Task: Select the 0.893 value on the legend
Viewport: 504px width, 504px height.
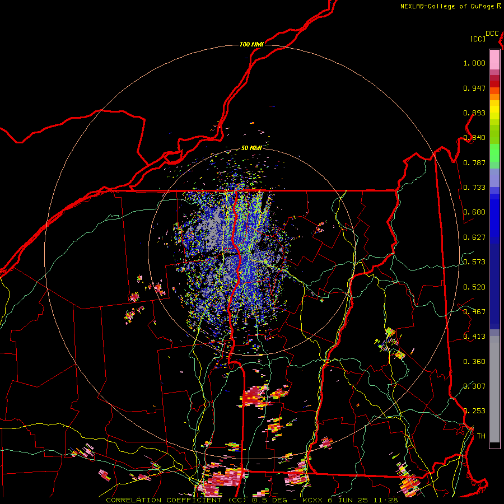Action: coord(474,113)
